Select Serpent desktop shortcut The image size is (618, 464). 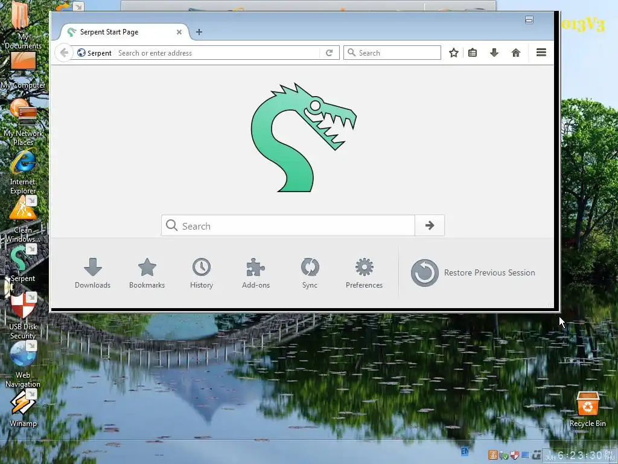[23, 263]
